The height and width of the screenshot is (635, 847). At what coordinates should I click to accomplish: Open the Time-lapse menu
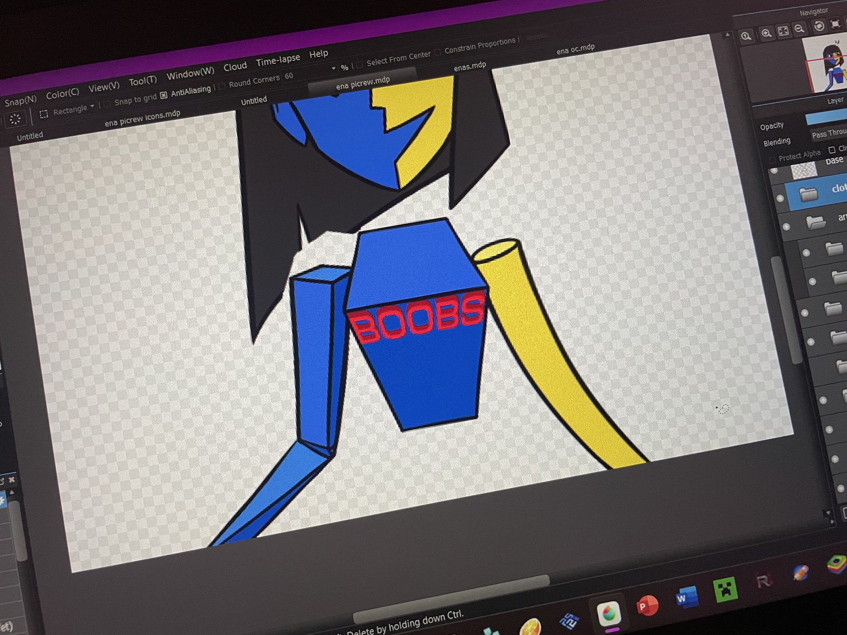click(x=278, y=60)
